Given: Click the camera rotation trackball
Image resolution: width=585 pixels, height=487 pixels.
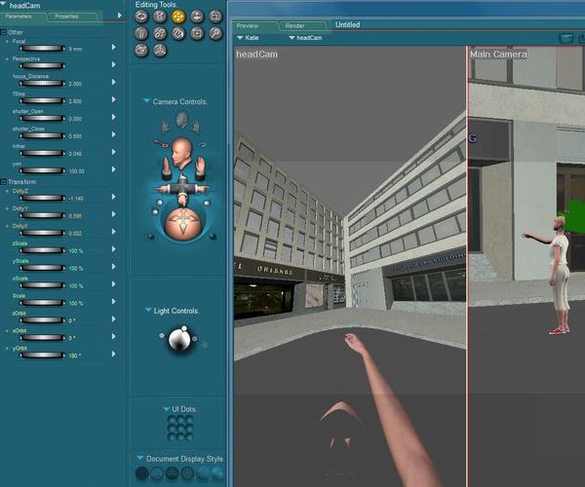Looking at the screenshot, I should pos(183,224).
